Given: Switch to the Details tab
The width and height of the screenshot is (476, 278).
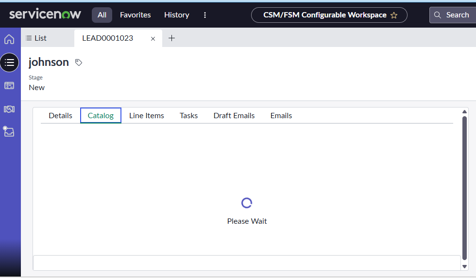Looking at the screenshot, I should pyautogui.click(x=60, y=115).
